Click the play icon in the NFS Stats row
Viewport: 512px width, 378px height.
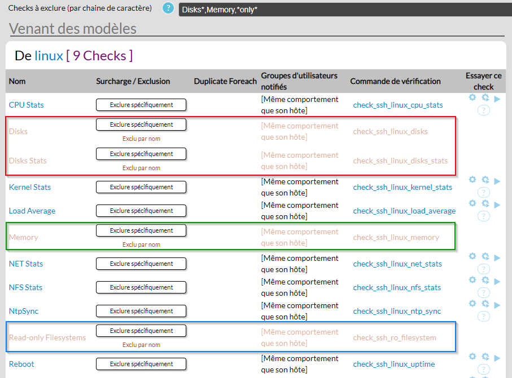(x=497, y=281)
